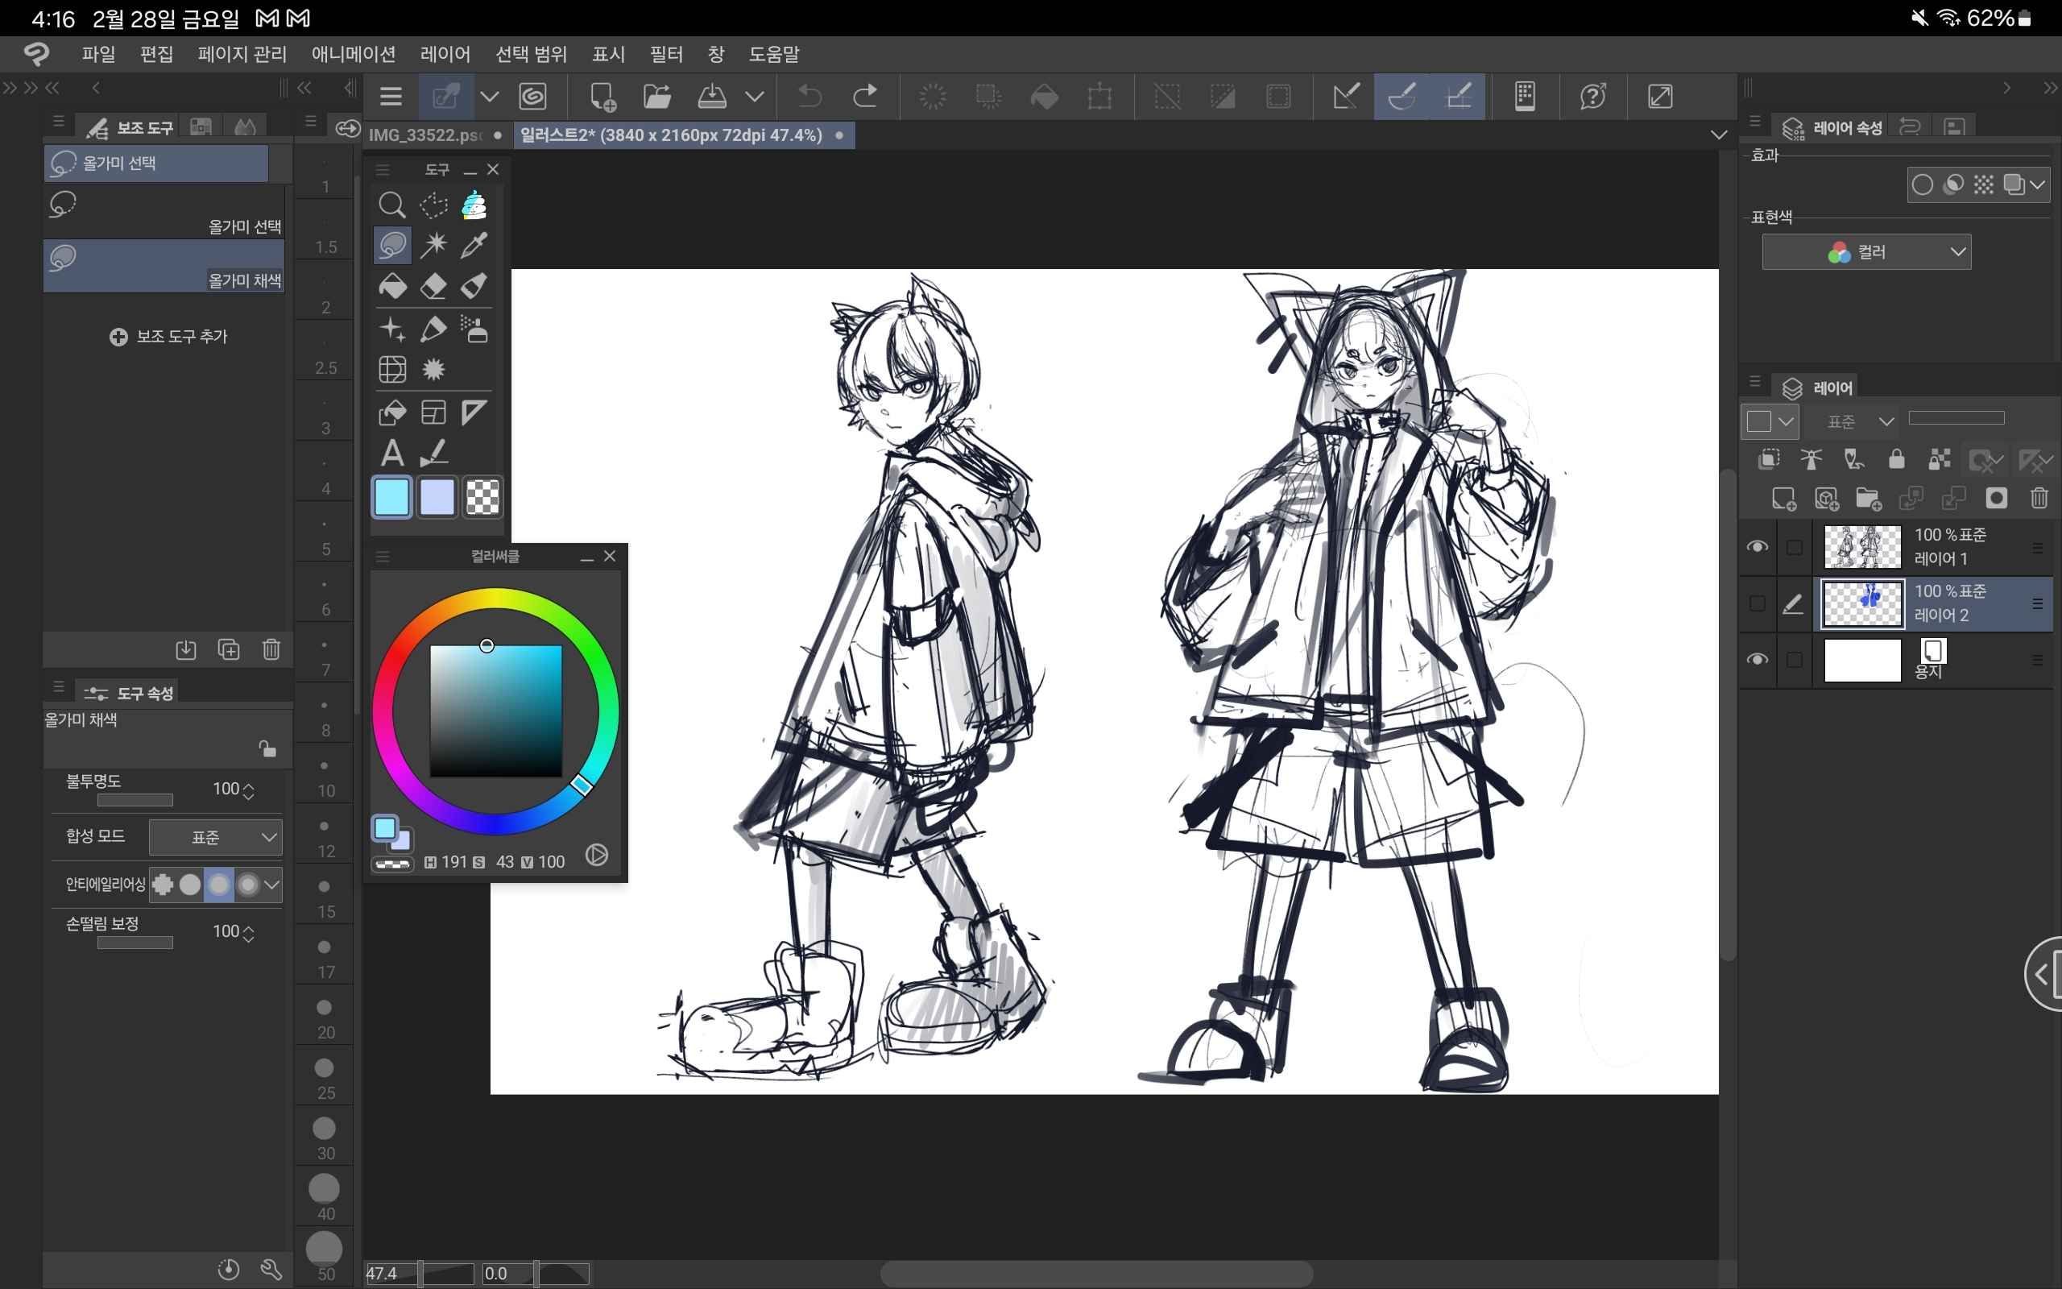
Task: Click the 레이어 2 thumbnail
Action: click(x=1861, y=603)
